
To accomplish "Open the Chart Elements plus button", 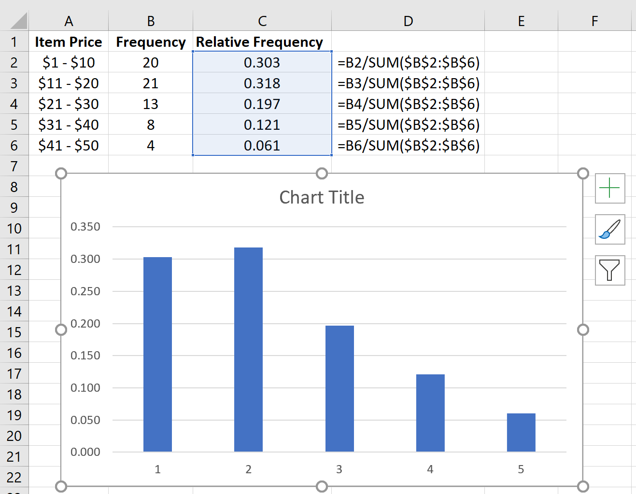I will coord(610,188).
